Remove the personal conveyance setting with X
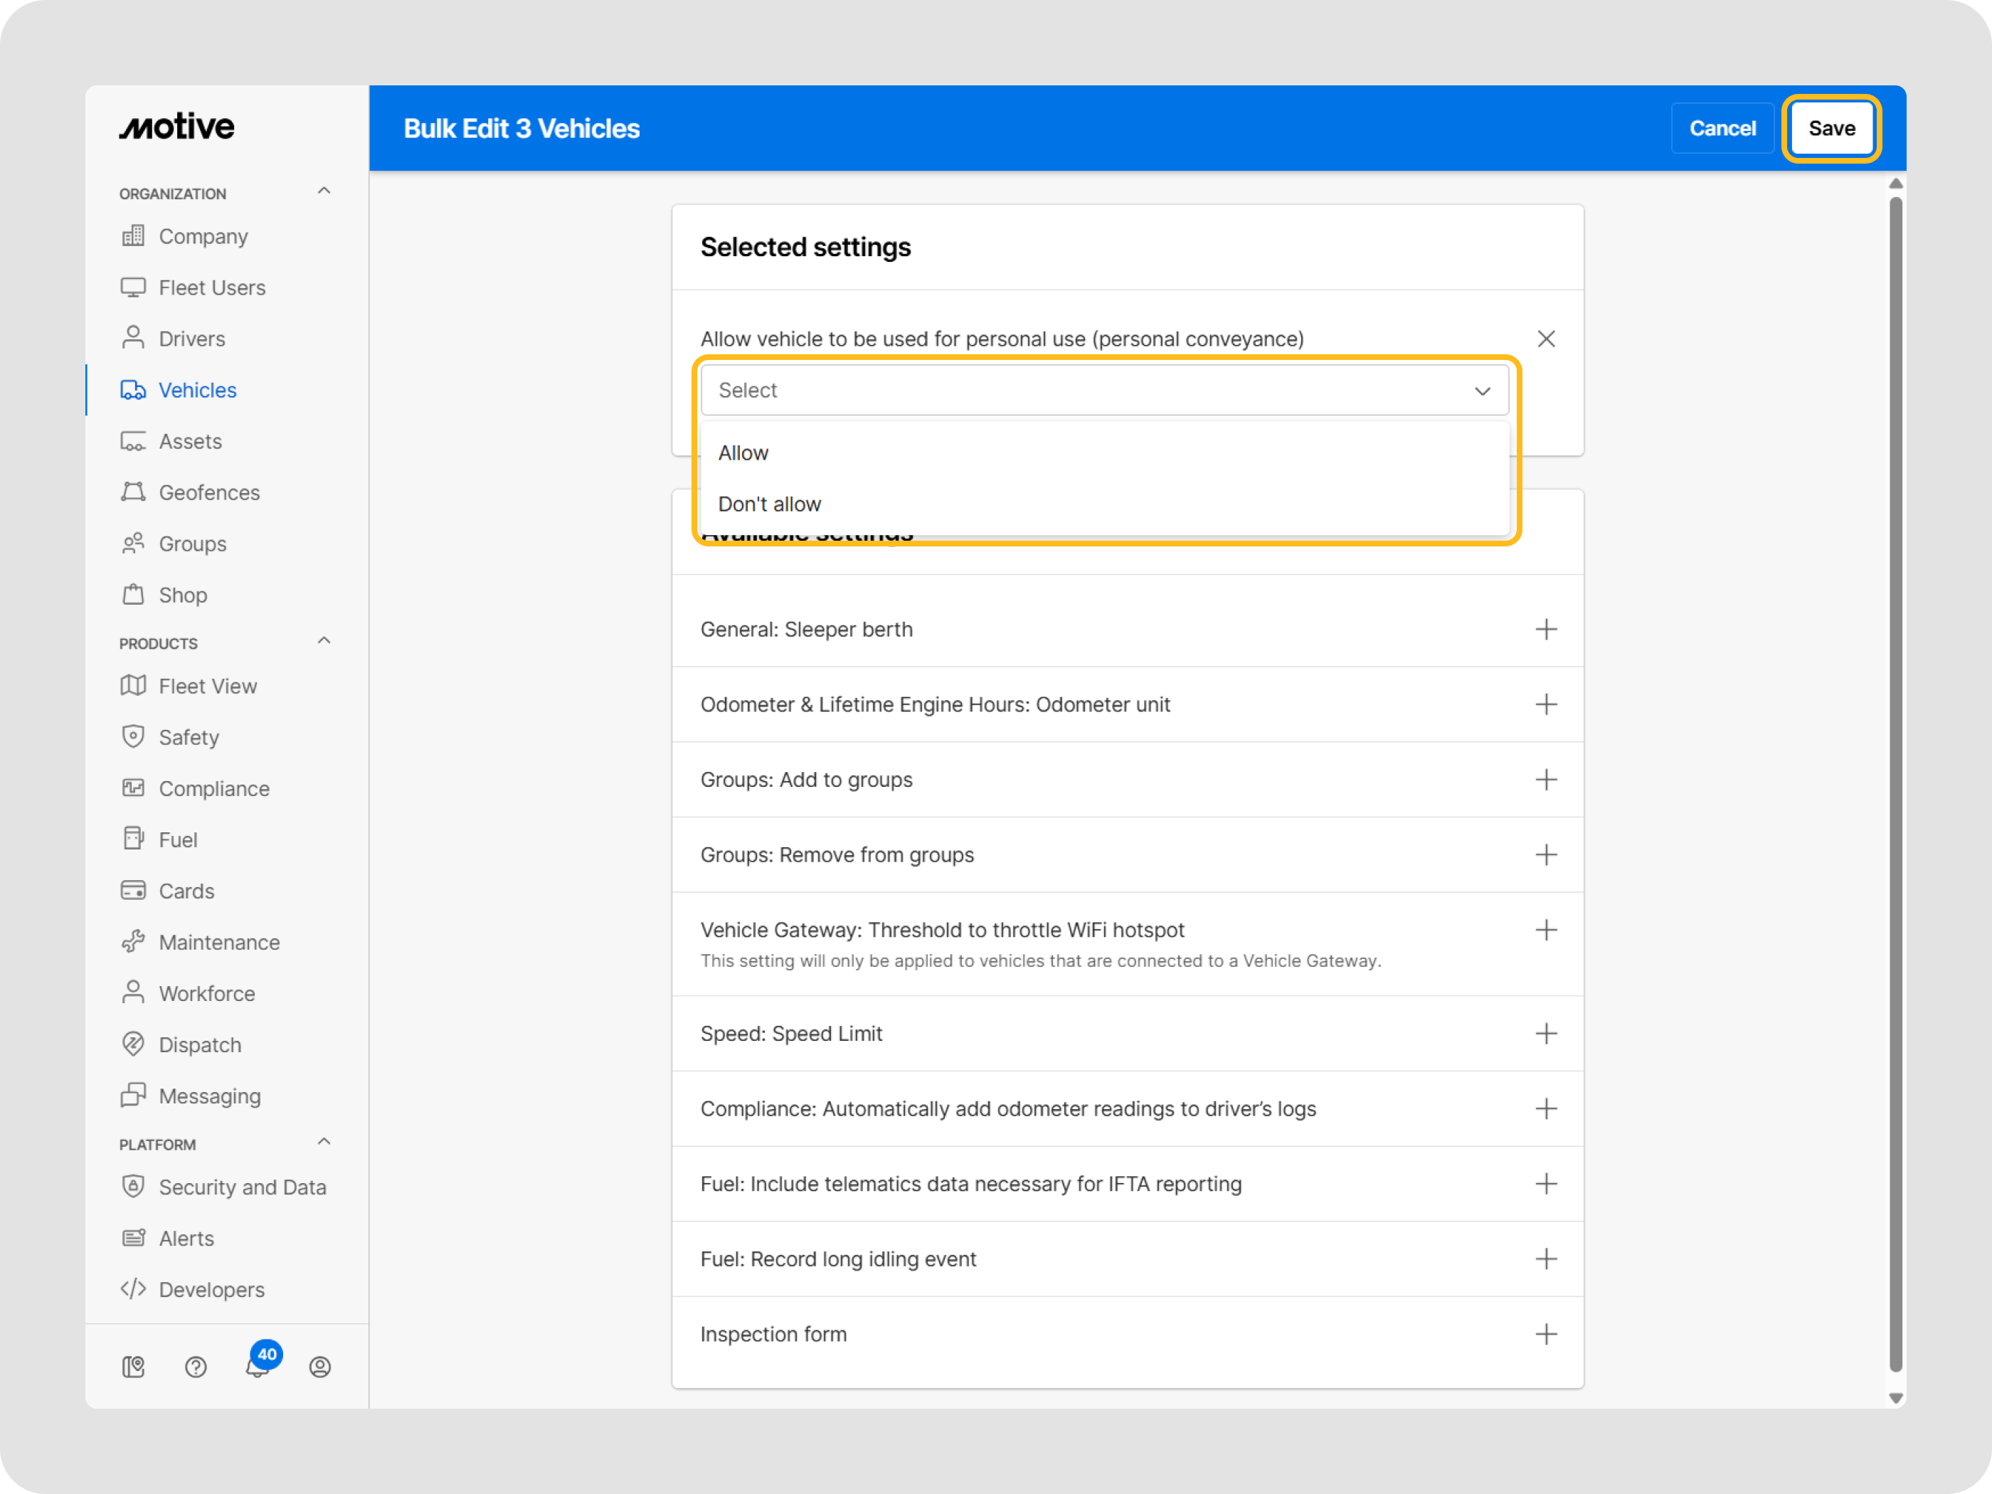Viewport: 1992px width, 1494px height. tap(1545, 339)
